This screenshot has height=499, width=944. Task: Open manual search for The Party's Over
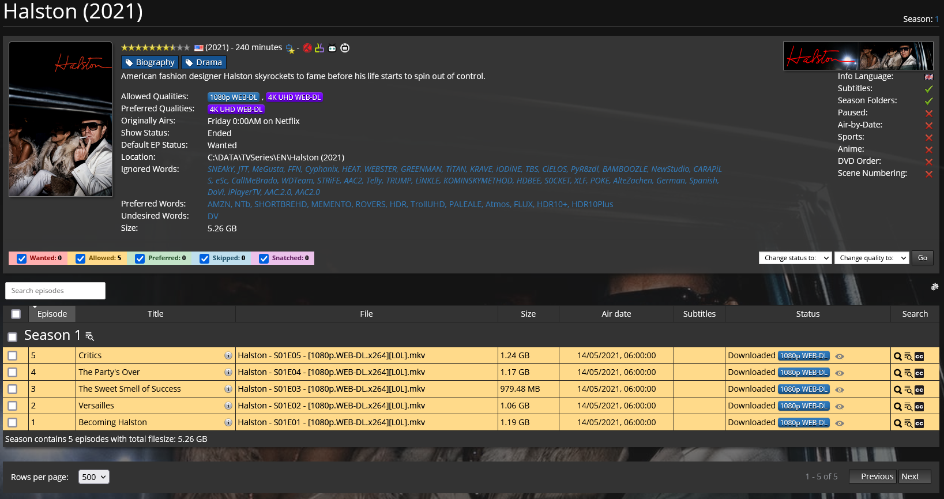tap(908, 373)
